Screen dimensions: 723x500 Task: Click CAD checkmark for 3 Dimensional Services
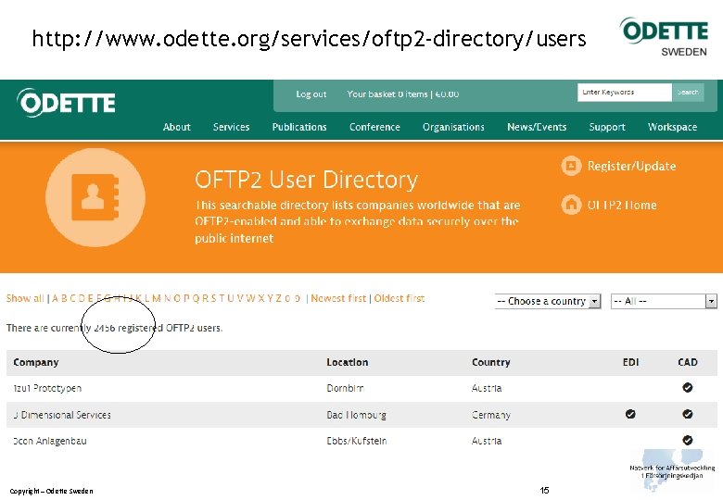[688, 414]
